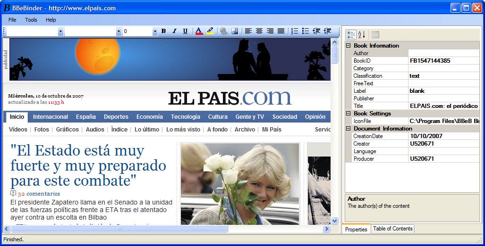Click the IconFile path value
Viewport: 485px width, 246px height.
444,121
